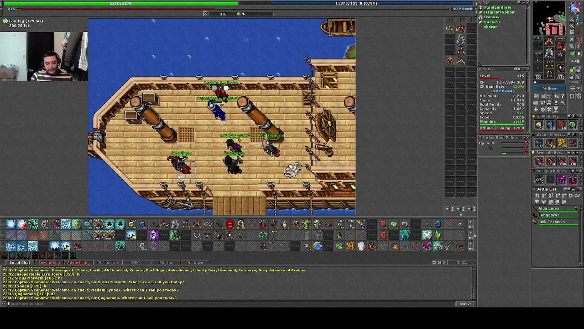
Task: Minimize the Brocade Backpack container
Action: (577, 153)
